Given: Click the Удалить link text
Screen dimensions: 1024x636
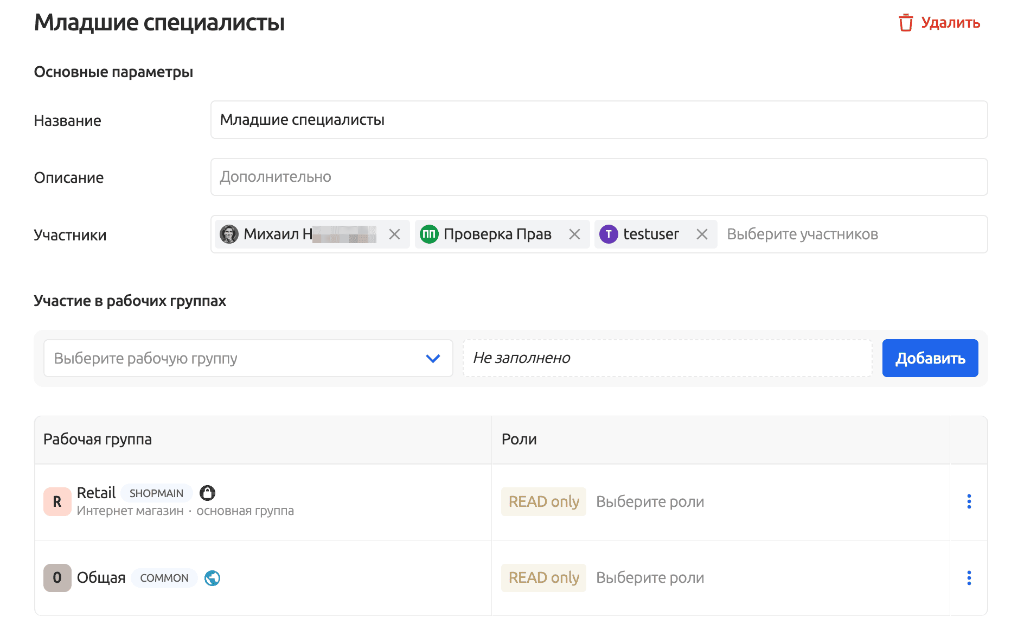Looking at the screenshot, I should pos(950,23).
